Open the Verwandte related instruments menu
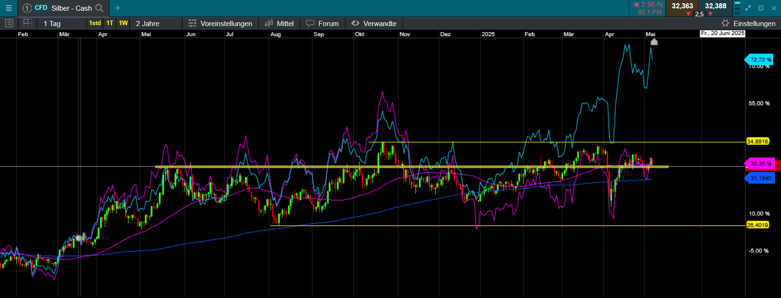The image size is (781, 298). pyautogui.click(x=374, y=23)
